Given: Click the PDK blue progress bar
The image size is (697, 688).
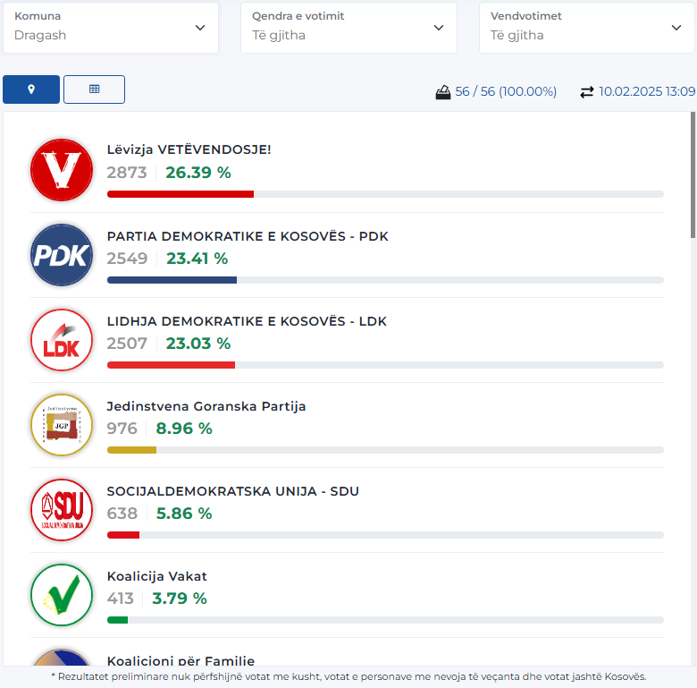Looking at the screenshot, I should coord(172,280).
